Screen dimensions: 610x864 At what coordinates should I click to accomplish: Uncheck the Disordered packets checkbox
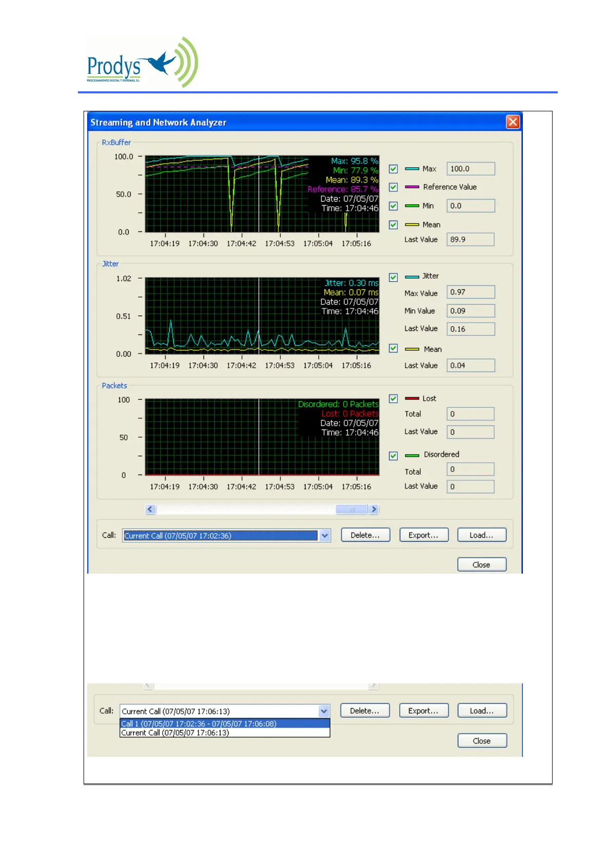(393, 456)
